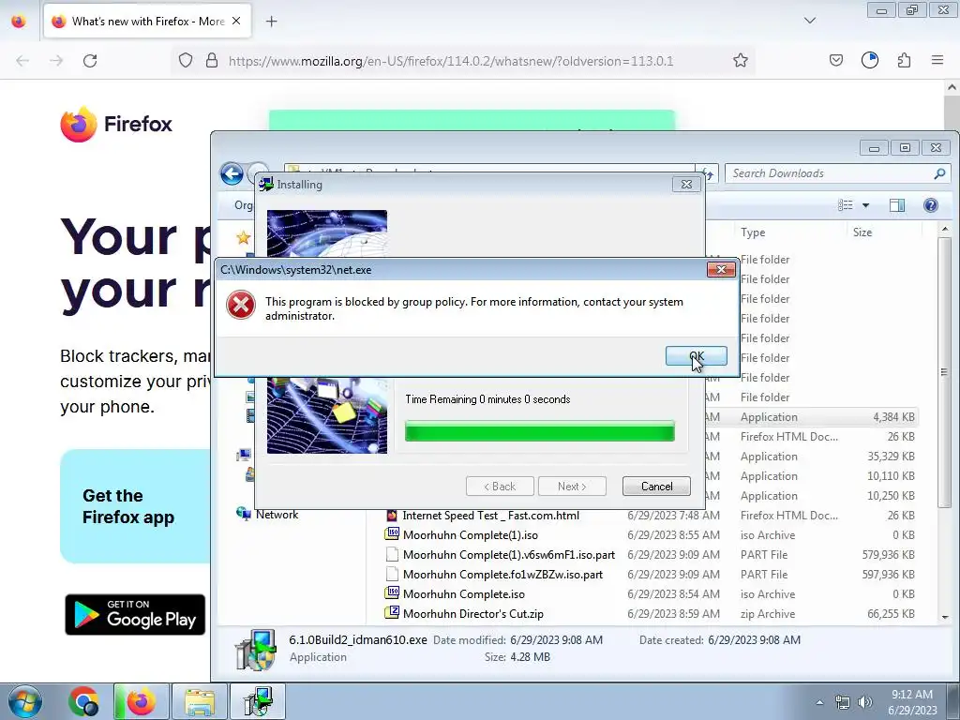Select Moorhuhn Complete(1).iso file

(471, 535)
